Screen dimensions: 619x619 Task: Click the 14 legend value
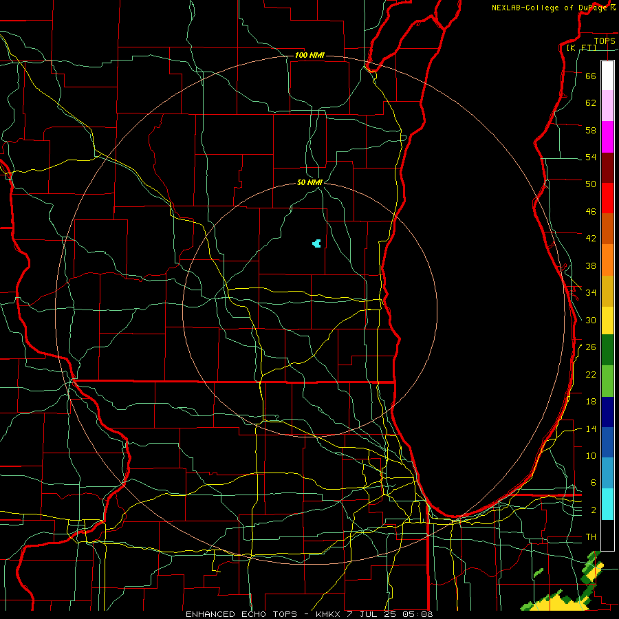pyautogui.click(x=591, y=428)
